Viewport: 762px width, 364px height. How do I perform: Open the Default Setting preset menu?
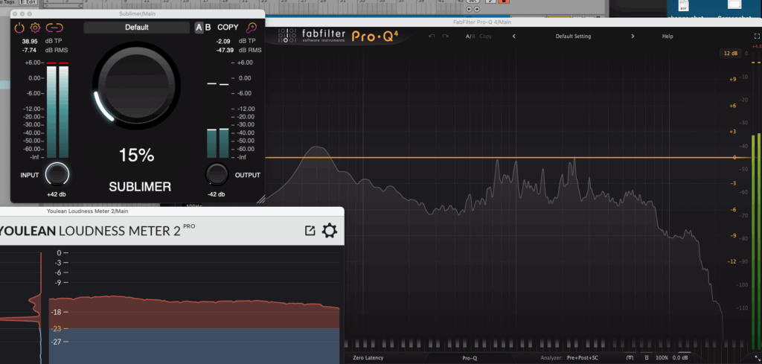coord(574,36)
